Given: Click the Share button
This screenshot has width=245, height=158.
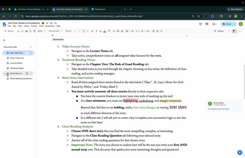Looking at the screenshot, I should pyautogui.click(x=227, y=24).
